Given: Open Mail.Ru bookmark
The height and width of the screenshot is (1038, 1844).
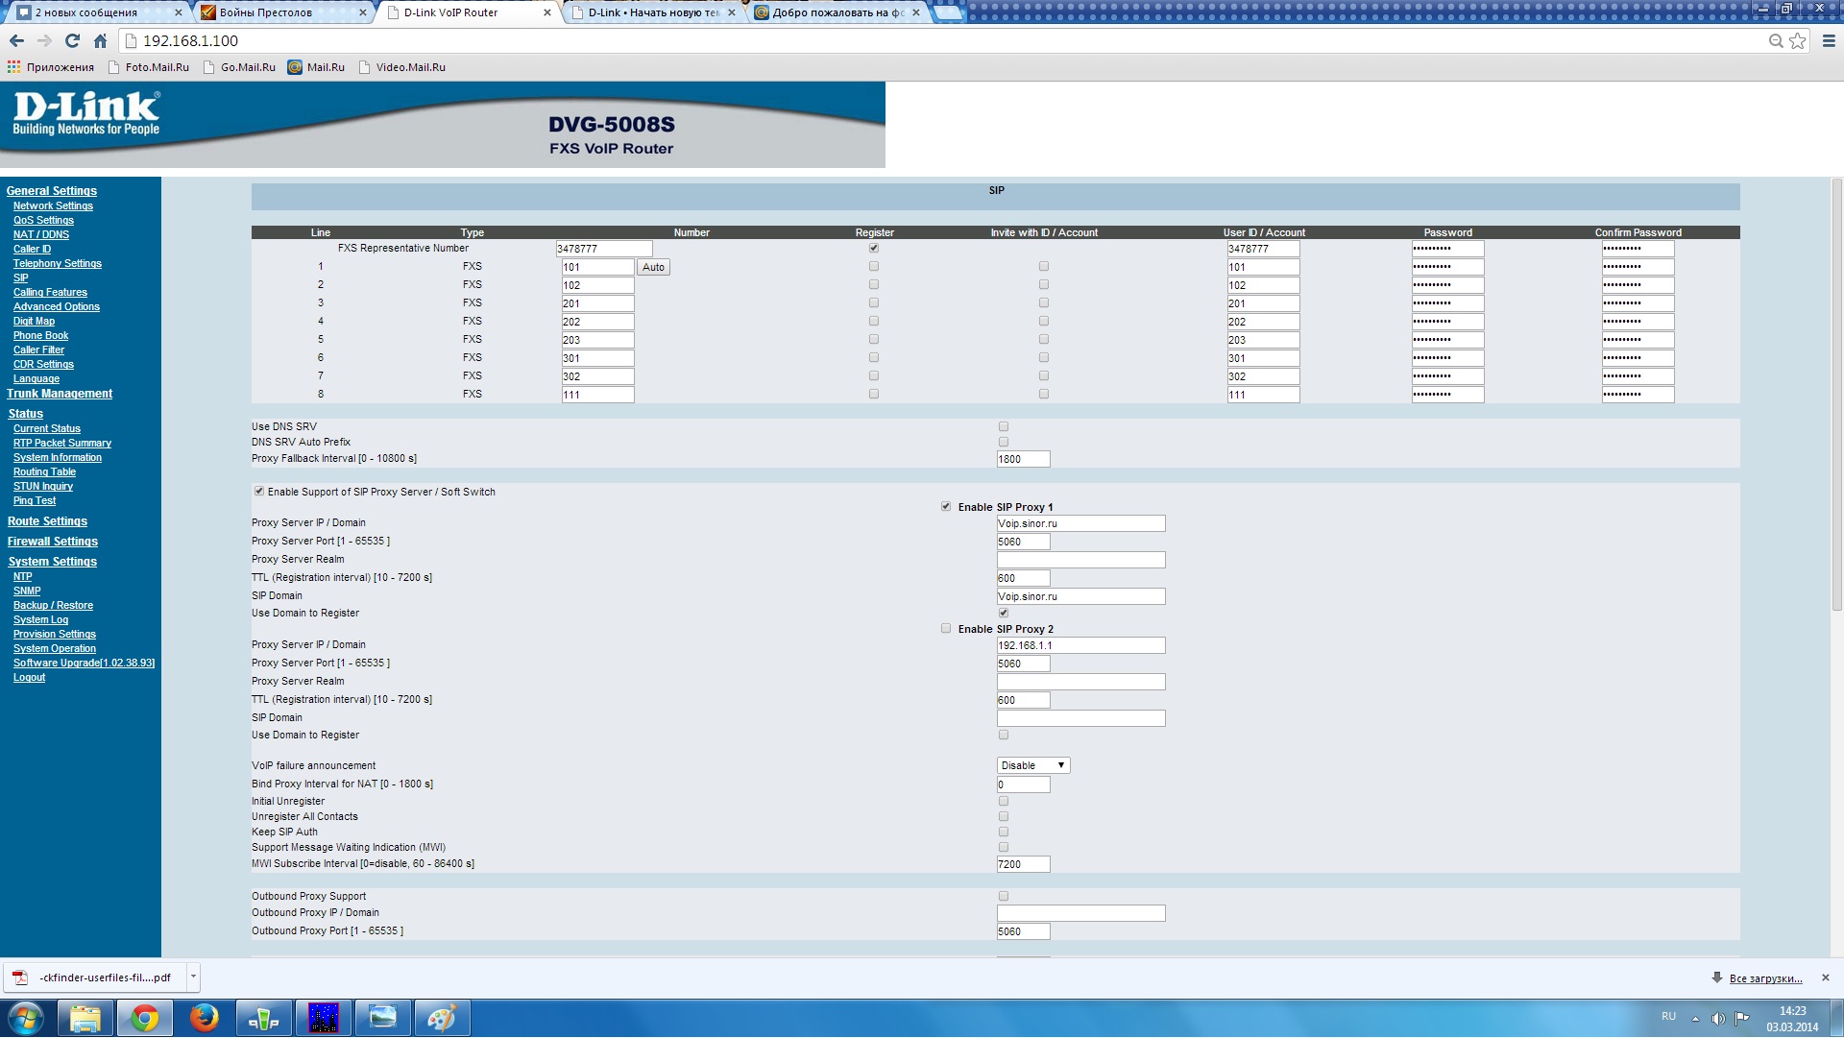Looking at the screenshot, I should point(317,67).
